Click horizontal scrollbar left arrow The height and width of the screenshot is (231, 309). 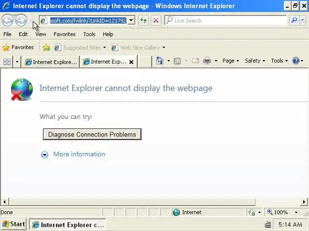point(4,202)
